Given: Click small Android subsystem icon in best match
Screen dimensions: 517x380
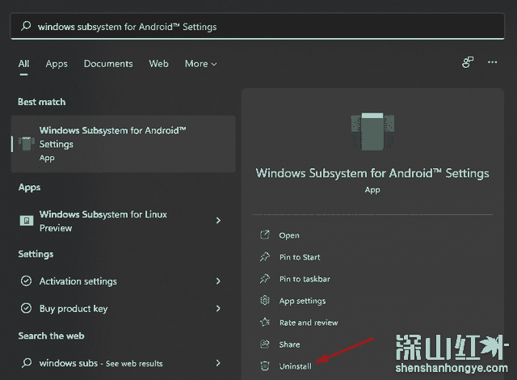Looking at the screenshot, I should coord(27,144).
